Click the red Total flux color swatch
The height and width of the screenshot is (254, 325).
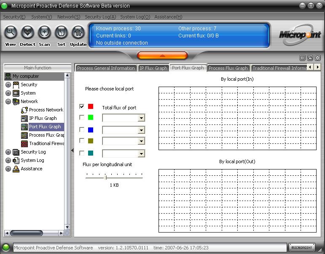coord(91,106)
